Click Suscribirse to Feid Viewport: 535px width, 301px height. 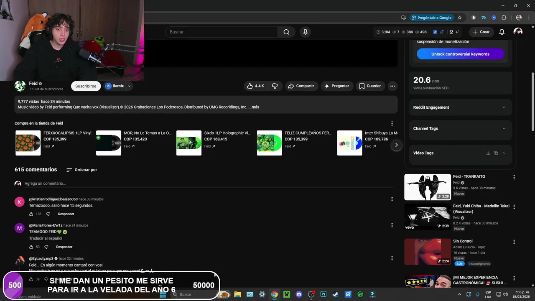[86, 86]
